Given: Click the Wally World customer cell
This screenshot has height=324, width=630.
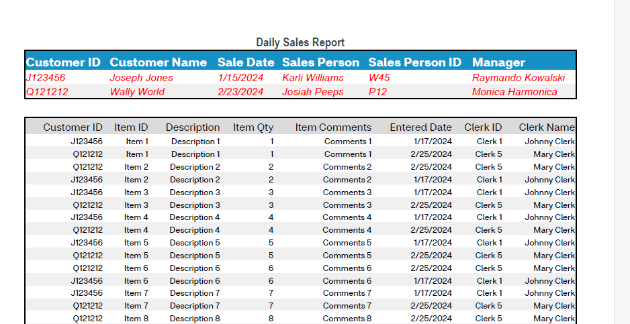Looking at the screenshot, I should pos(137,92).
